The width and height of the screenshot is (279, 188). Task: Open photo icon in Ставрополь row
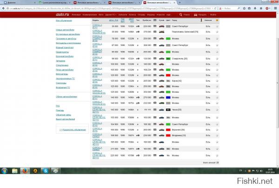(155, 58)
